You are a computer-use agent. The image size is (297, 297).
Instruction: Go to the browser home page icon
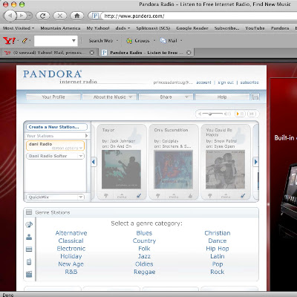77,16
